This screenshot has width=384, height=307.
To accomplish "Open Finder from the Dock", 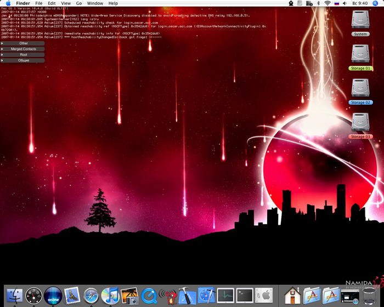I will pyautogui.click(x=14, y=296).
